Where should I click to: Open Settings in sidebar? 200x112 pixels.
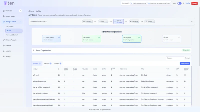(x=8, y=56)
